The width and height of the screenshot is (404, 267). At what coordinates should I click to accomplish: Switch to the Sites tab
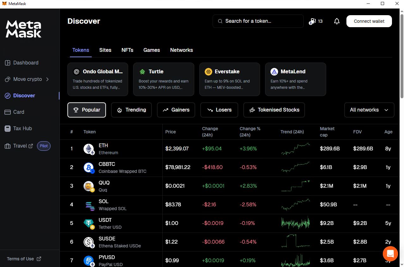[105, 50]
